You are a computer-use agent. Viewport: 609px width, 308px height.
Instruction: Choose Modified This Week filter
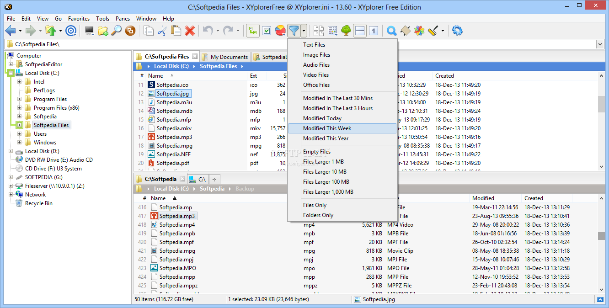coord(342,128)
